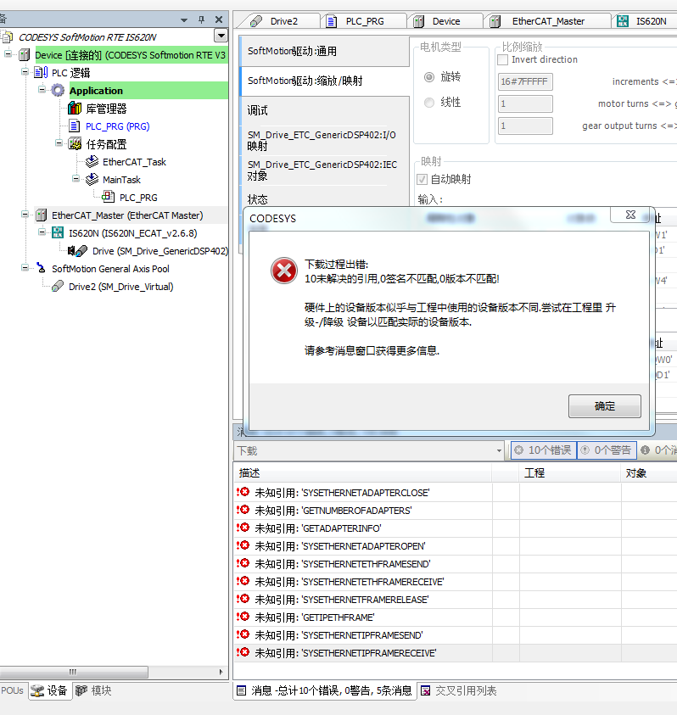Screen dimensions: 677x715
Task: Click the Application gear icon
Action: coord(58,91)
